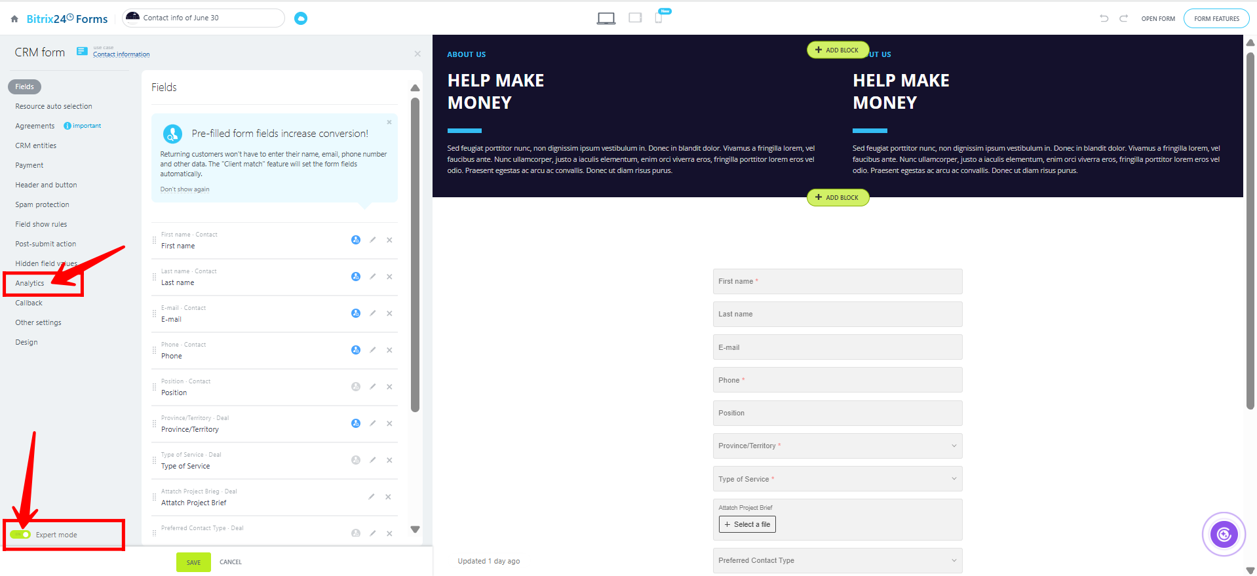Edit the Type of Service field

372,460
